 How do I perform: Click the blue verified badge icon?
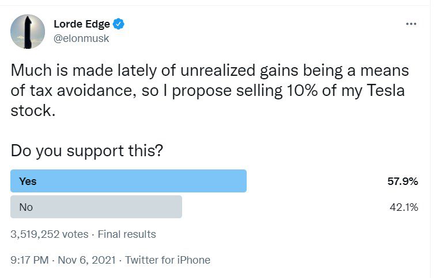coord(119,24)
